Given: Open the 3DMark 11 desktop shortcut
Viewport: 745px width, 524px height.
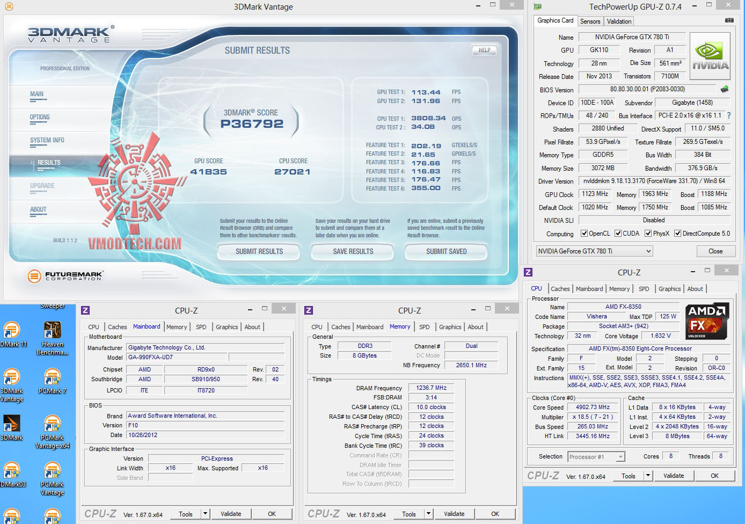Looking at the screenshot, I should 12,334.
